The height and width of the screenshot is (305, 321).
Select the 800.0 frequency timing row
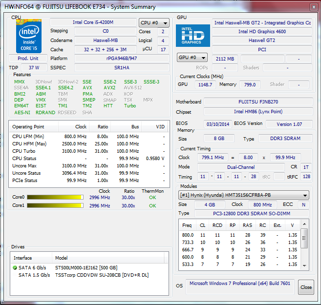(239, 235)
